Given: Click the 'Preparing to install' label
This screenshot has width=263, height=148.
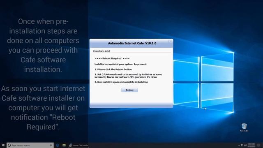Looking at the screenshot, I should click(x=102, y=51).
